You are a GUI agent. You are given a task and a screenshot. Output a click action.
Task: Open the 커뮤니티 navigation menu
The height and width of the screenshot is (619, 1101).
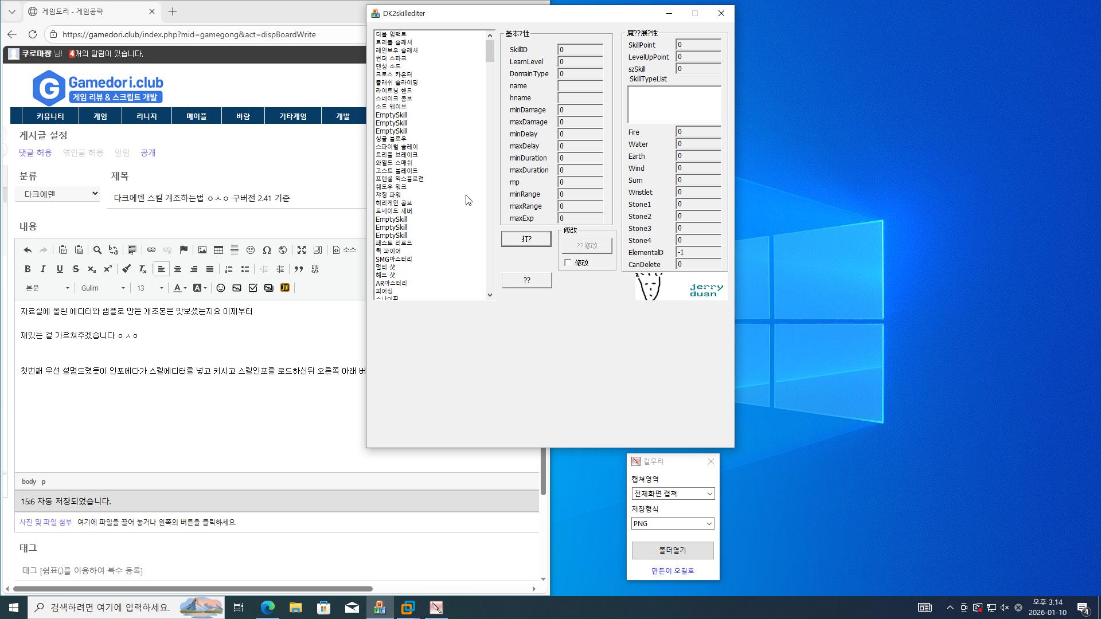(50, 116)
